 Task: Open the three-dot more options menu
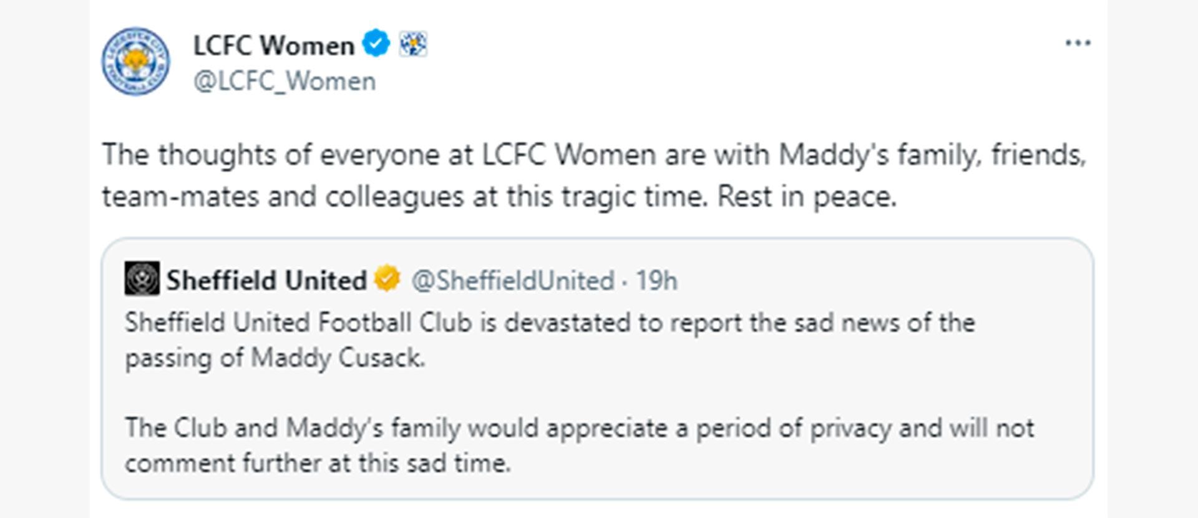1078,43
